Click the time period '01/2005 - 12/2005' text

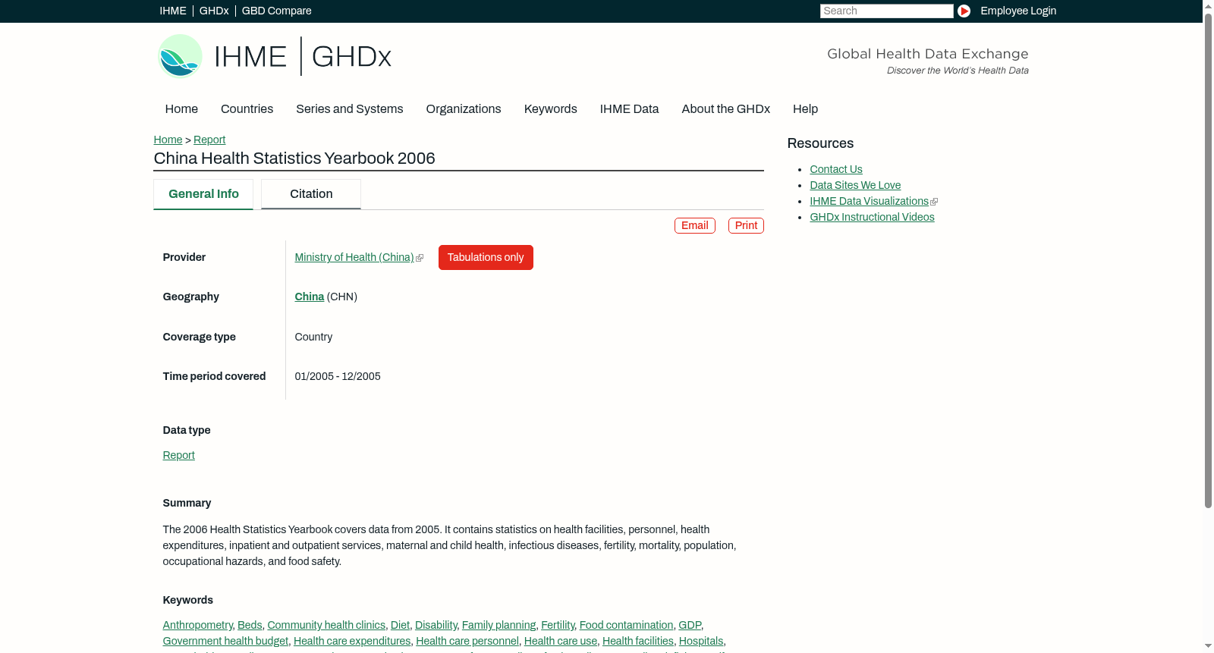[338, 376]
